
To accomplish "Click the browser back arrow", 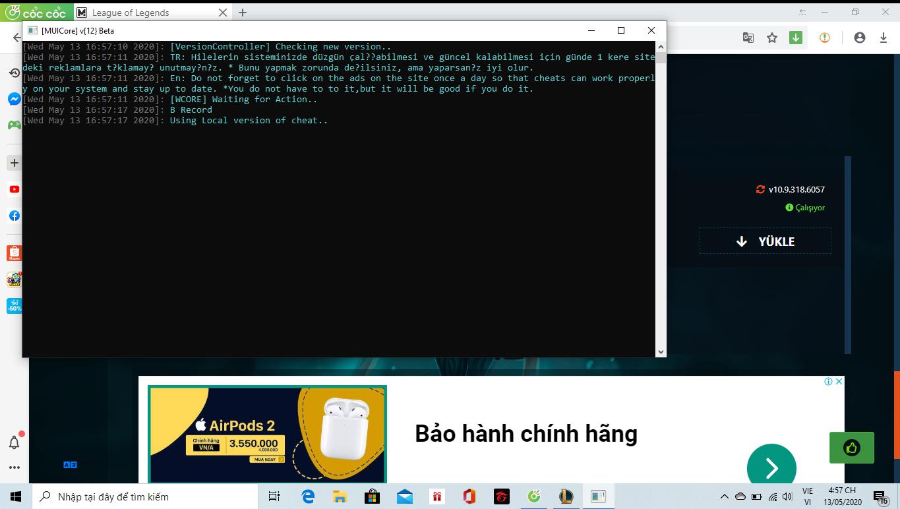I will point(17,38).
